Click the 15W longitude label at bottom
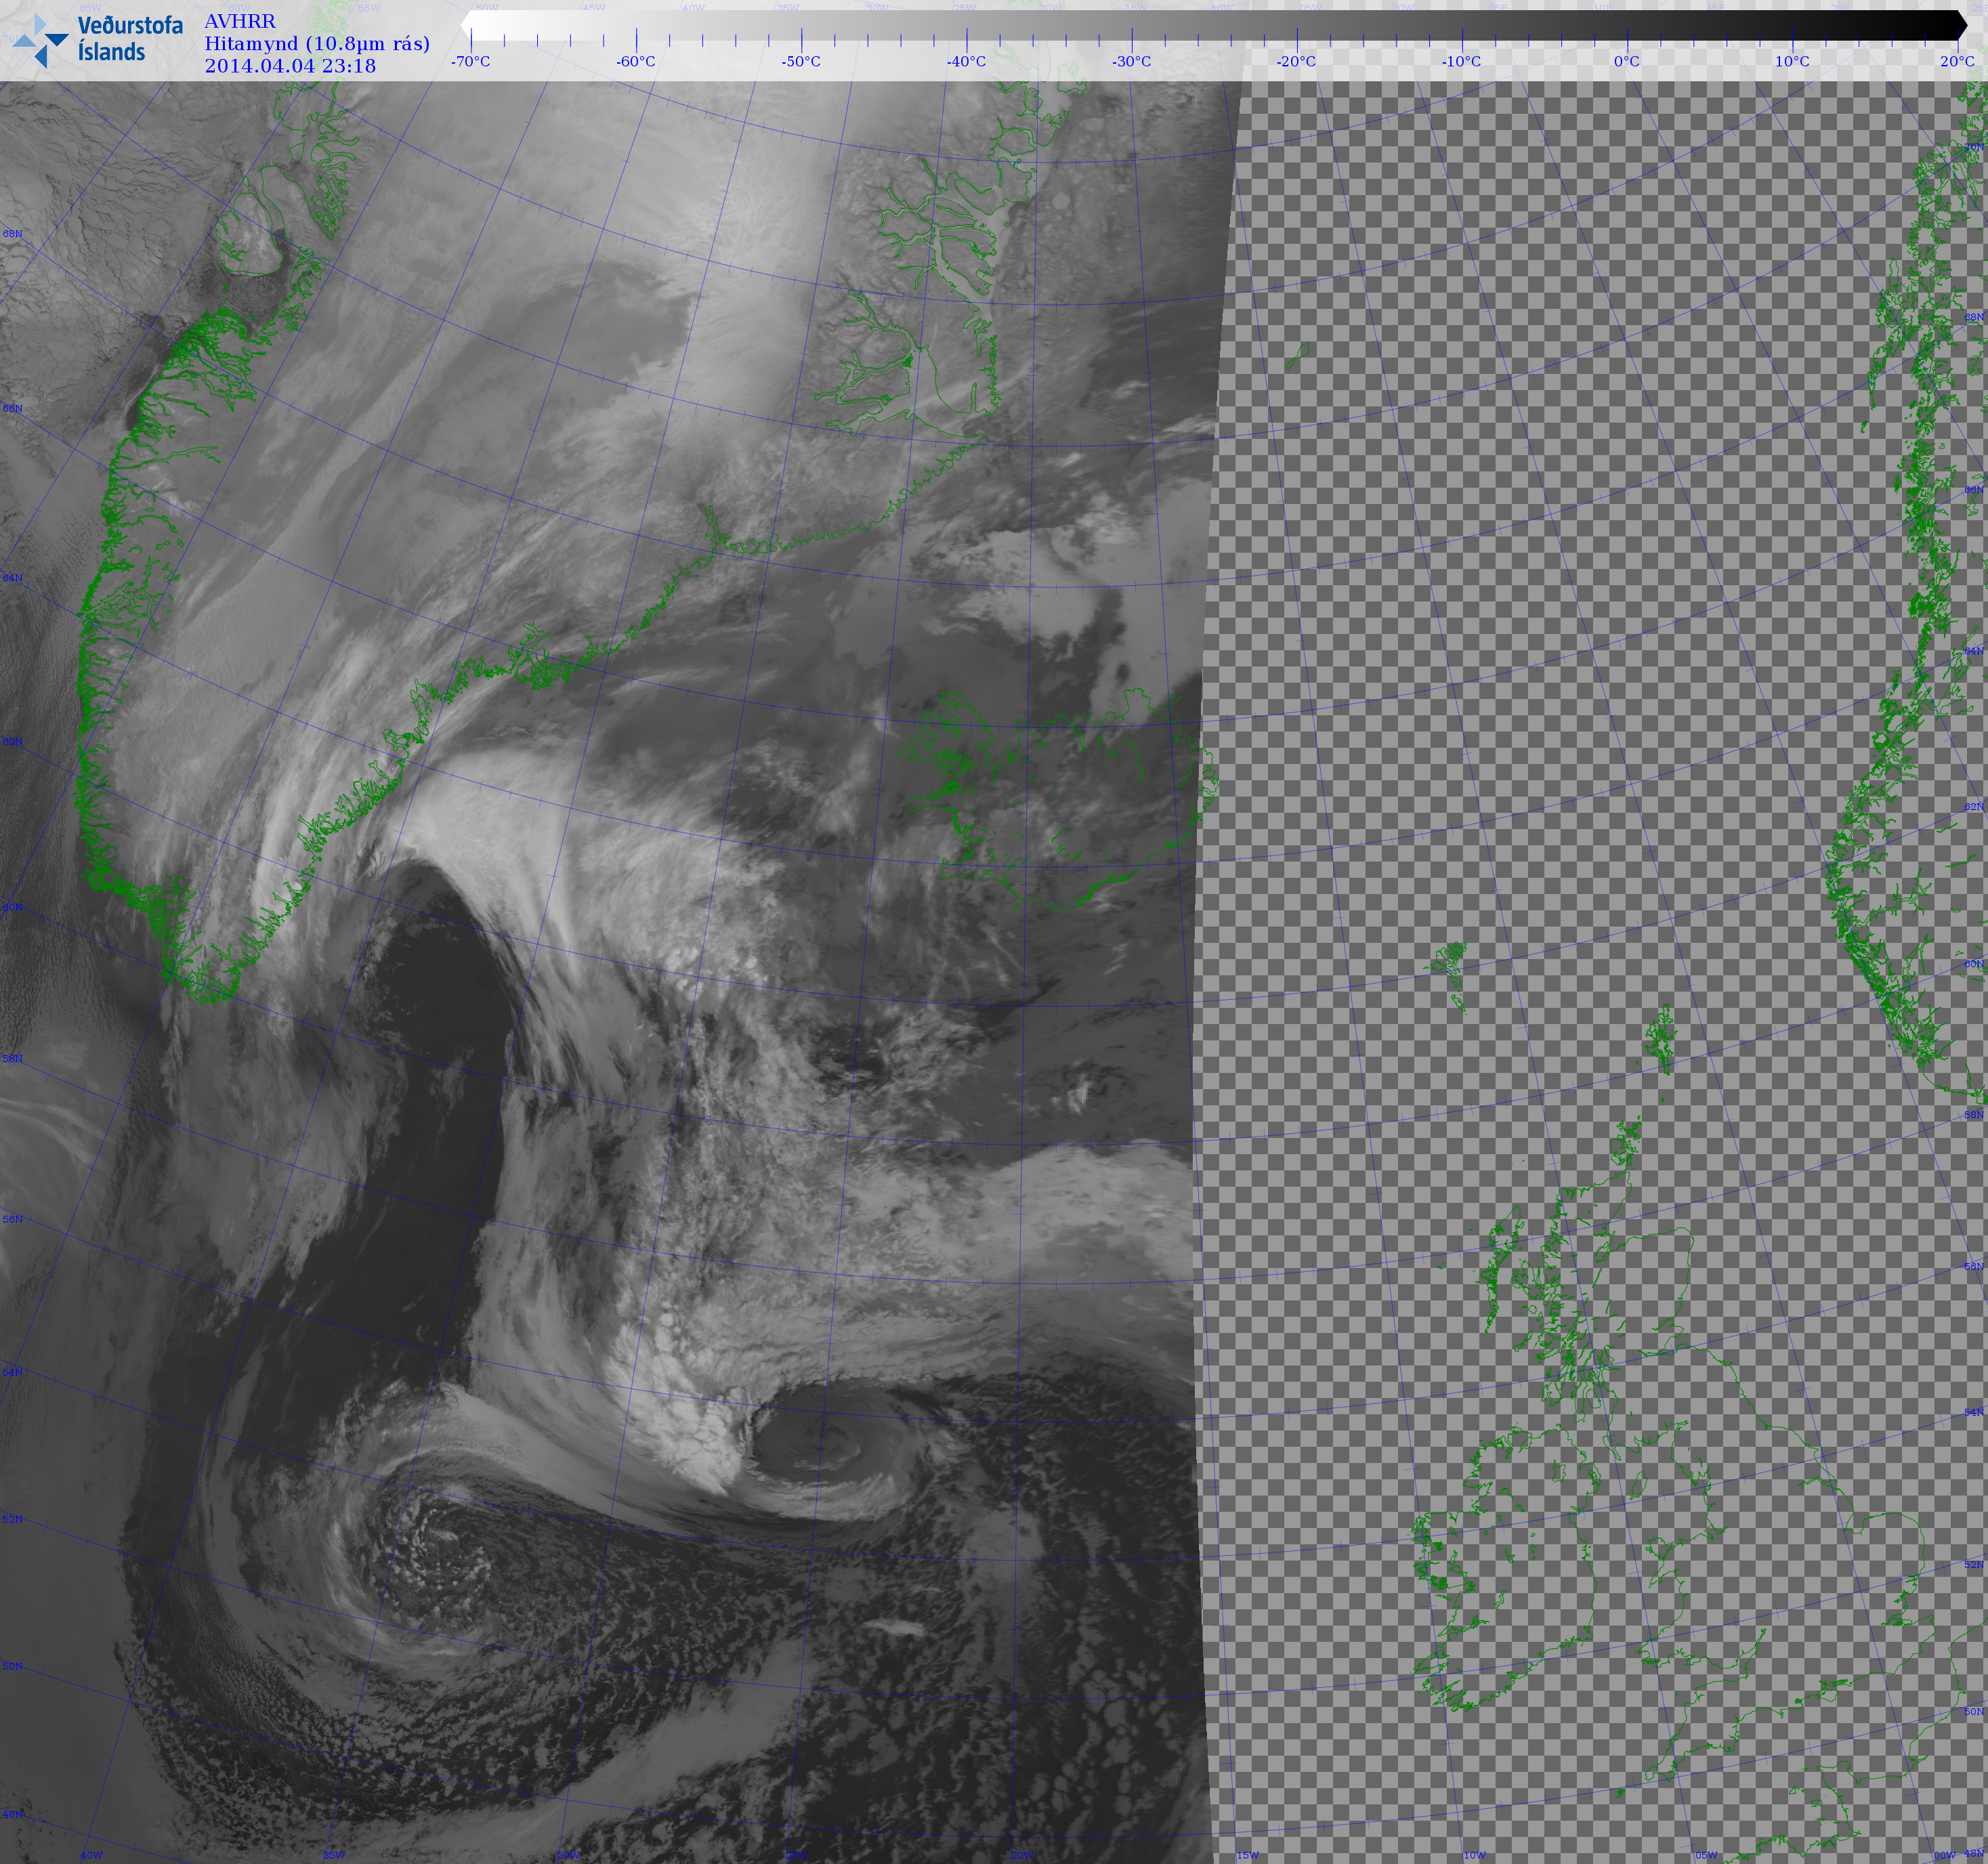The width and height of the screenshot is (1988, 1864). (1247, 1855)
